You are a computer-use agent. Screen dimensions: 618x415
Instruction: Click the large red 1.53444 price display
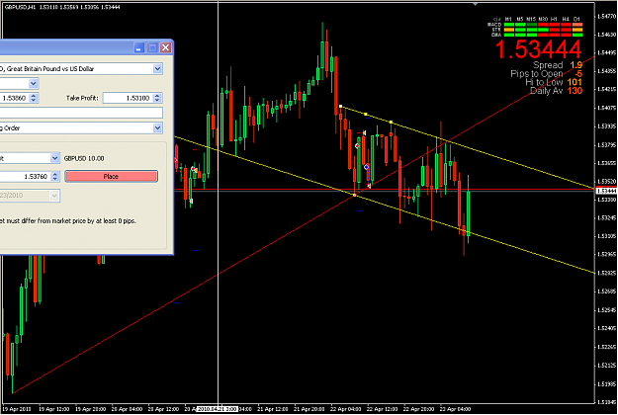point(538,50)
